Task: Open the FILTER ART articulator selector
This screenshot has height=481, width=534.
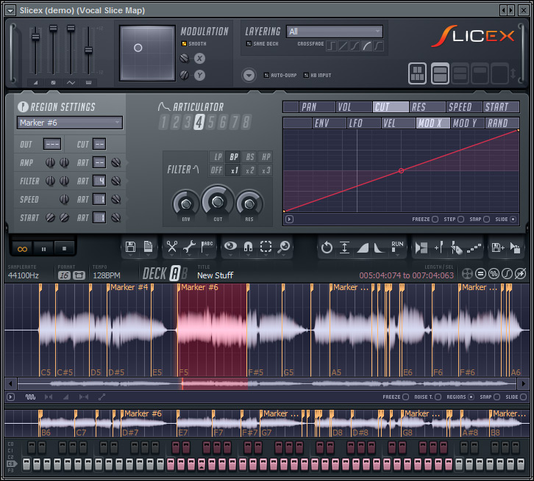Action: 99,181
